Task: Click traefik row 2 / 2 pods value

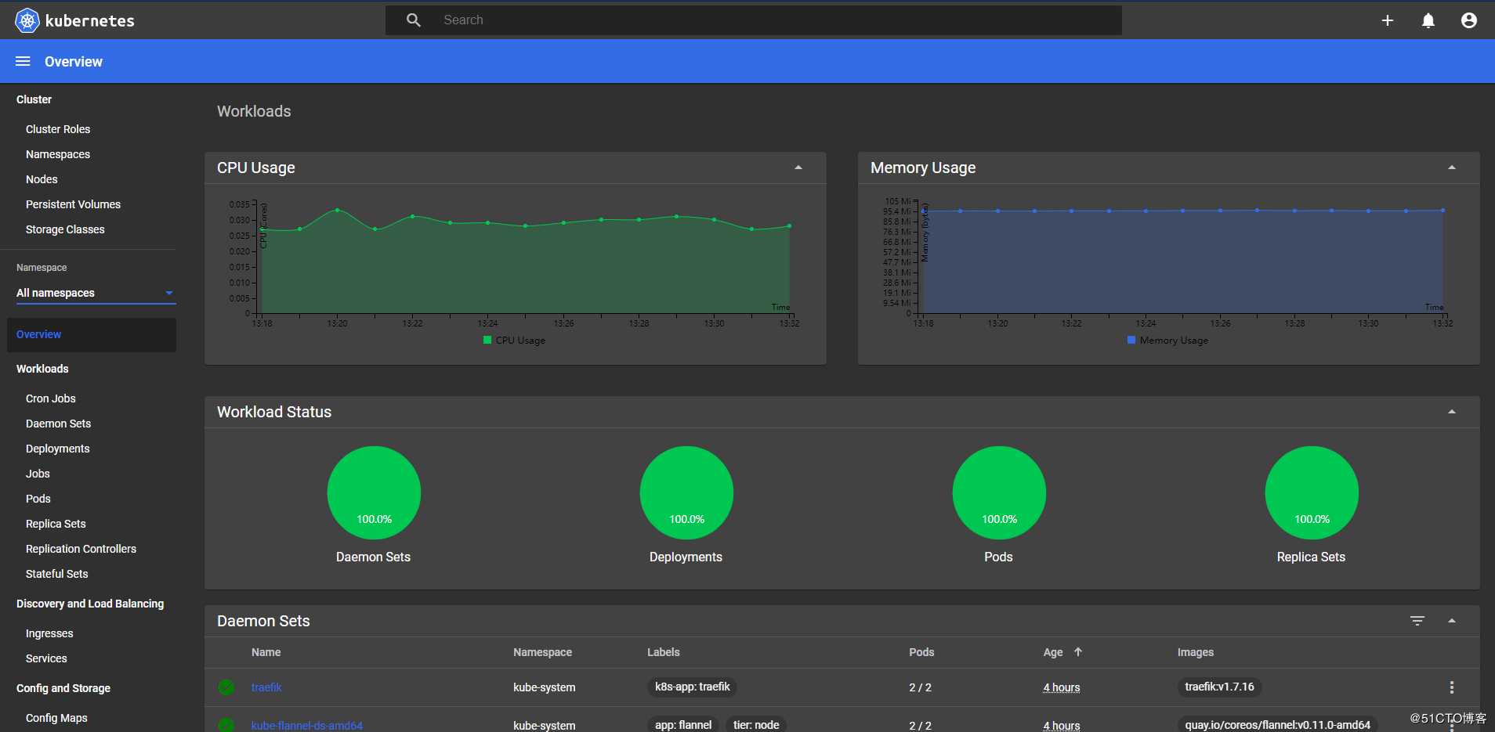Action: coord(920,687)
